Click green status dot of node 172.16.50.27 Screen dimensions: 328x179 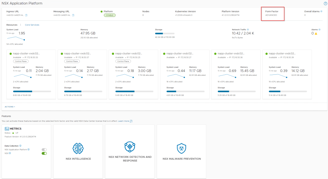pos(164,54)
